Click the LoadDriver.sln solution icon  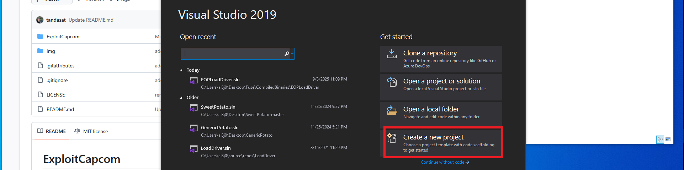click(x=193, y=149)
